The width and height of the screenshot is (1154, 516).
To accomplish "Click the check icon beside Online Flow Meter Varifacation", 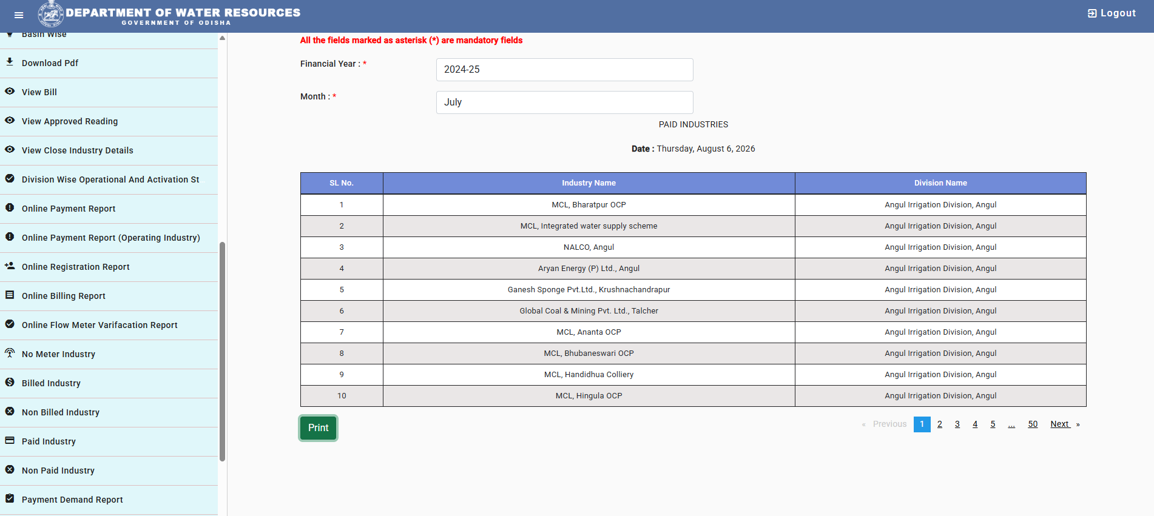I will 10,324.
